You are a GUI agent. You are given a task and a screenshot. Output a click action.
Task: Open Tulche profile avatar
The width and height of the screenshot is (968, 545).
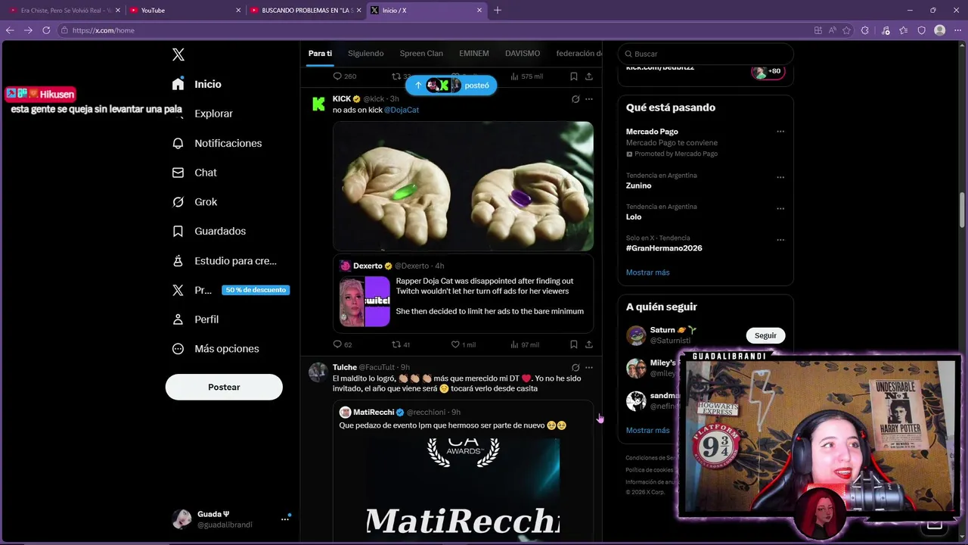click(x=318, y=372)
